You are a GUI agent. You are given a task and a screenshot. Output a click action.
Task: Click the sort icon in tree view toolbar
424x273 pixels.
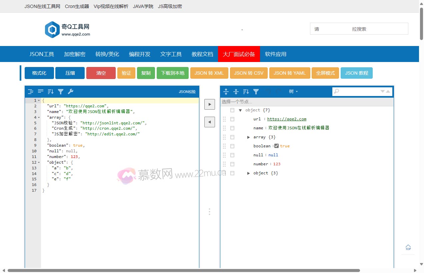click(x=246, y=92)
